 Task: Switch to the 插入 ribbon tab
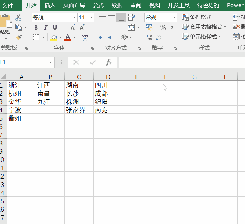coord(50,5)
